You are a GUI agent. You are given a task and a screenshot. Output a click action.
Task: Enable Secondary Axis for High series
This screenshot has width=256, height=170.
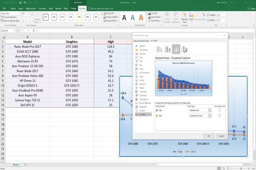(x=220, y=110)
